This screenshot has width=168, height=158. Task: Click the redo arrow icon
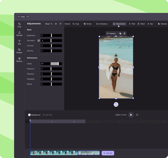click(28, 17)
